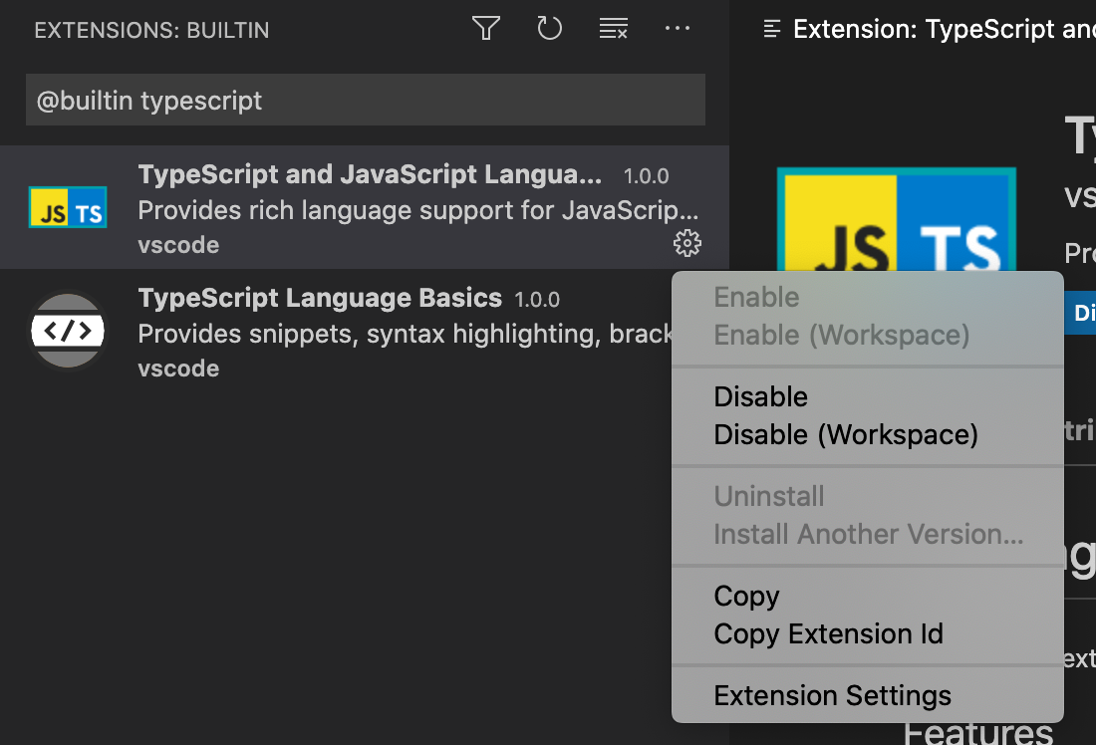Click the EXTENSIONS: BUILTIN panel title

tap(151, 30)
